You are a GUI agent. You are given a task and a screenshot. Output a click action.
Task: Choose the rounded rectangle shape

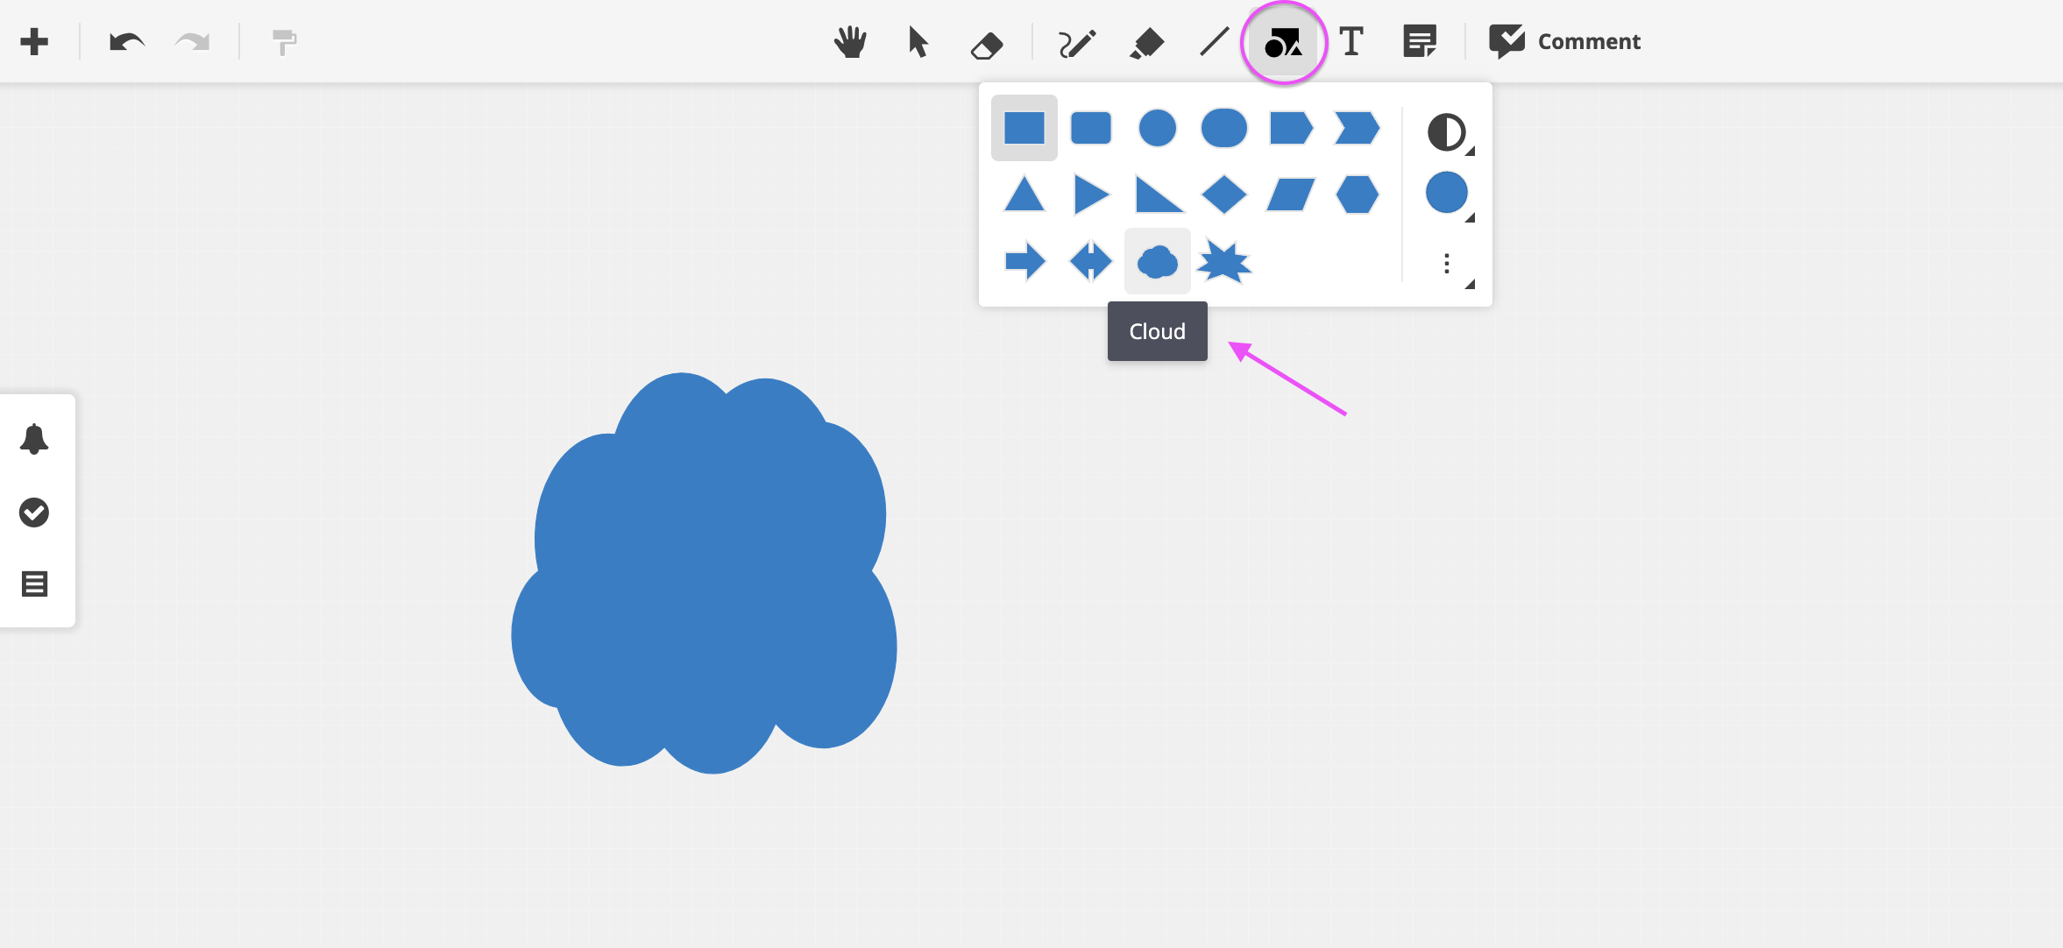[1091, 128]
